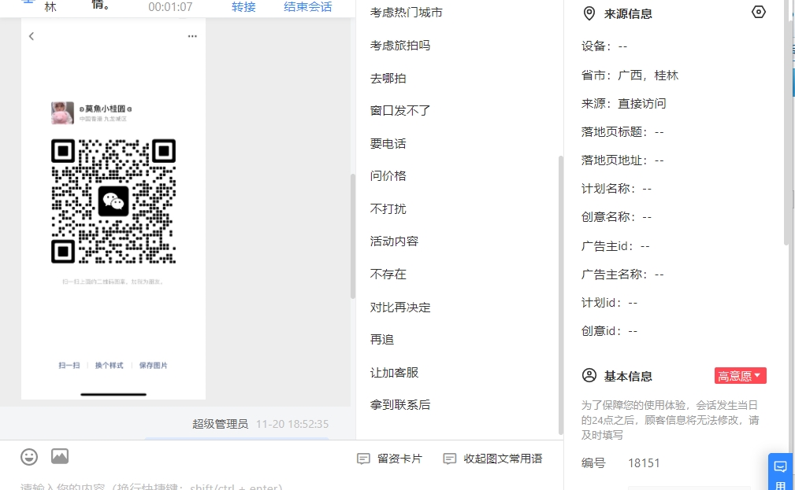Open the 高意愿 intent dropdown
Screen dimensions: 795x490
coord(741,376)
